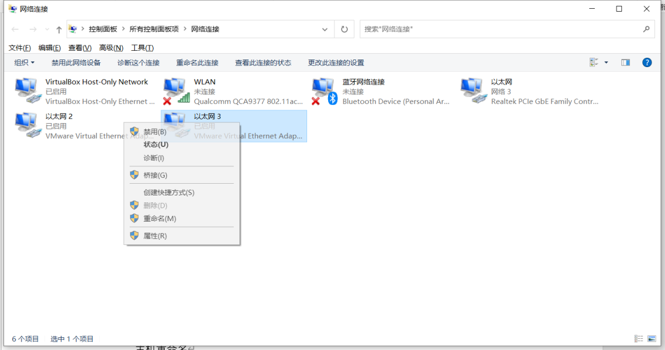Choose 重命名(M) in the context menu
The width and height of the screenshot is (665, 350).
(182, 218)
